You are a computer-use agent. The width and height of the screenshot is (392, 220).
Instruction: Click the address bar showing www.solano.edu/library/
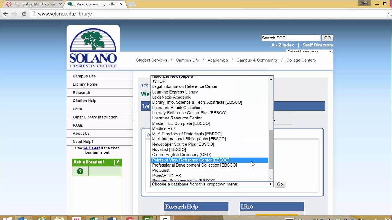point(208,14)
